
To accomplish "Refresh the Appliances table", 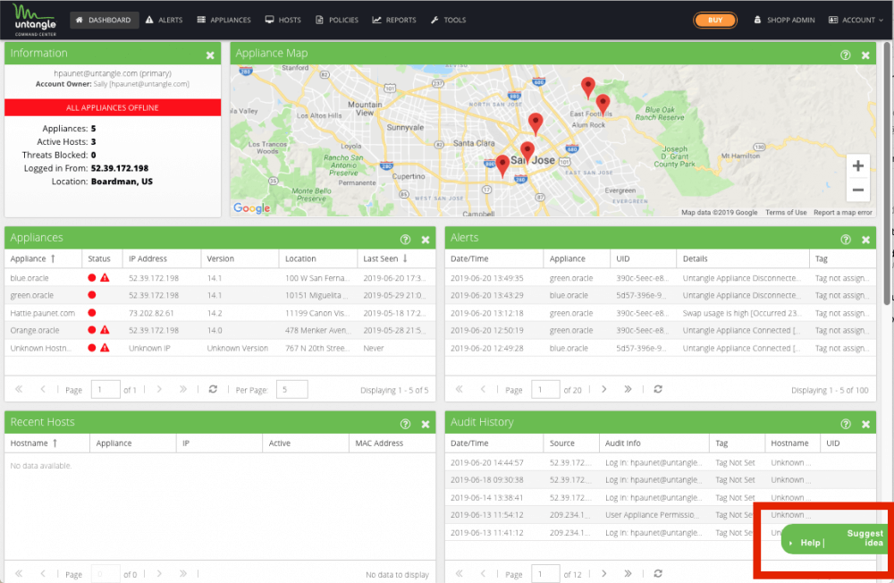I will pos(214,389).
